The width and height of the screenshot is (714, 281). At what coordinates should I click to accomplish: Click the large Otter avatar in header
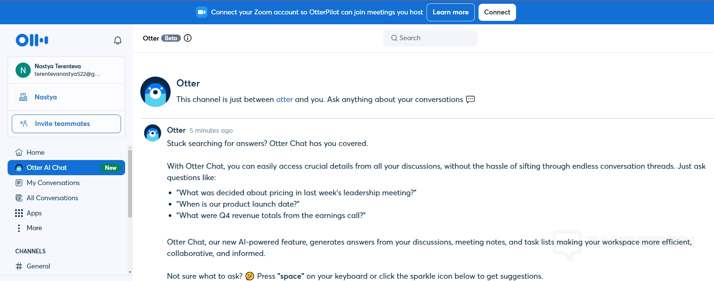point(155,92)
